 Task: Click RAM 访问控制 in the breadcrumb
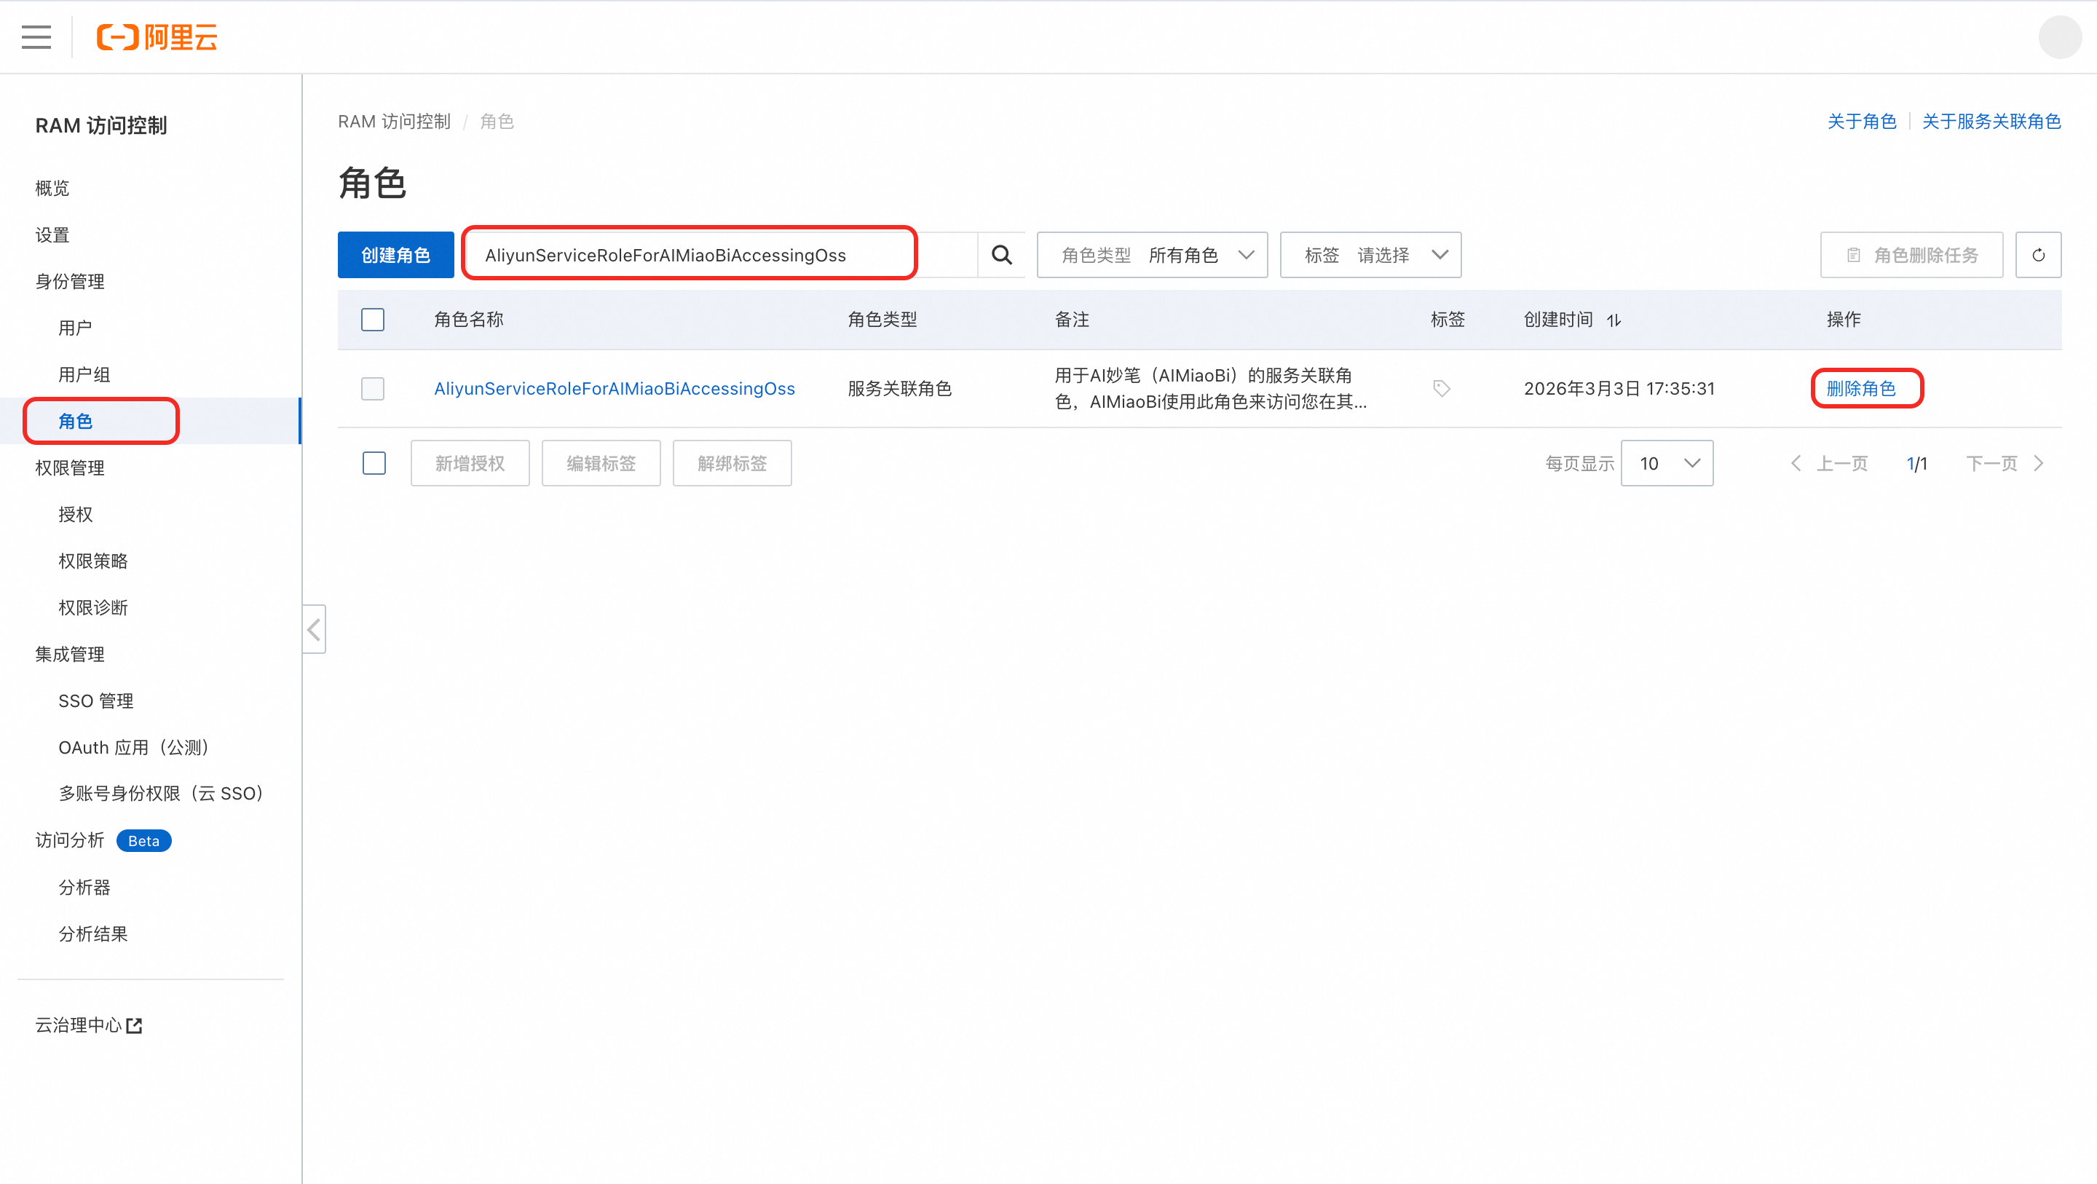point(394,122)
